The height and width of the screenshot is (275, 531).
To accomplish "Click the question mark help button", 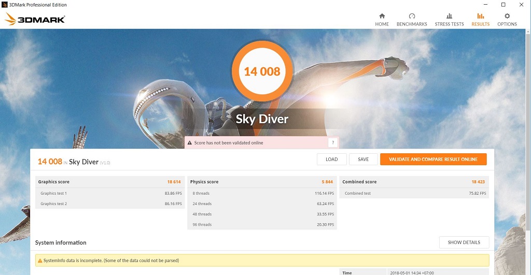I will 333,143.
